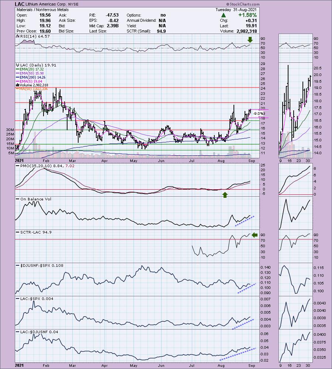
Task: Click the area-chart icon beside RSI(14)
Action: coord(17,36)
